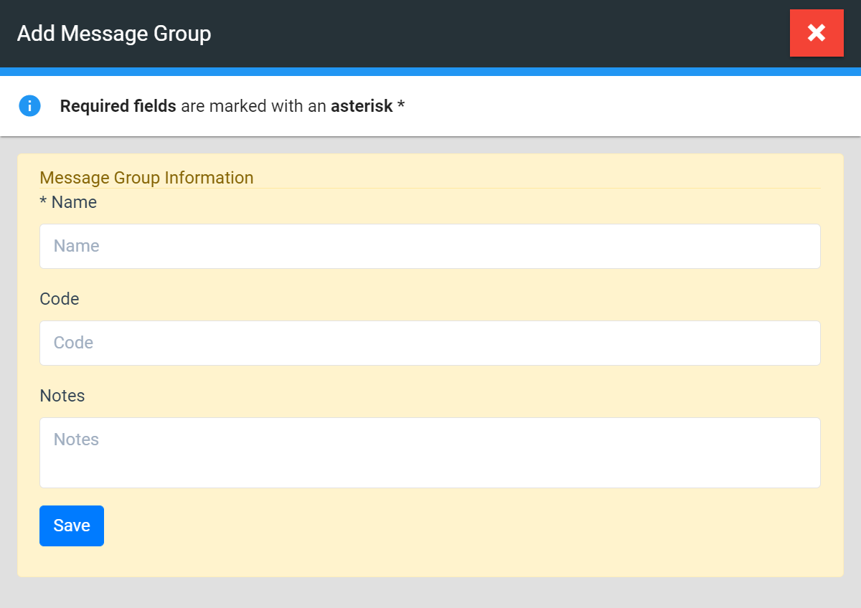
Task: Click the white X on red button
Action: click(x=817, y=32)
